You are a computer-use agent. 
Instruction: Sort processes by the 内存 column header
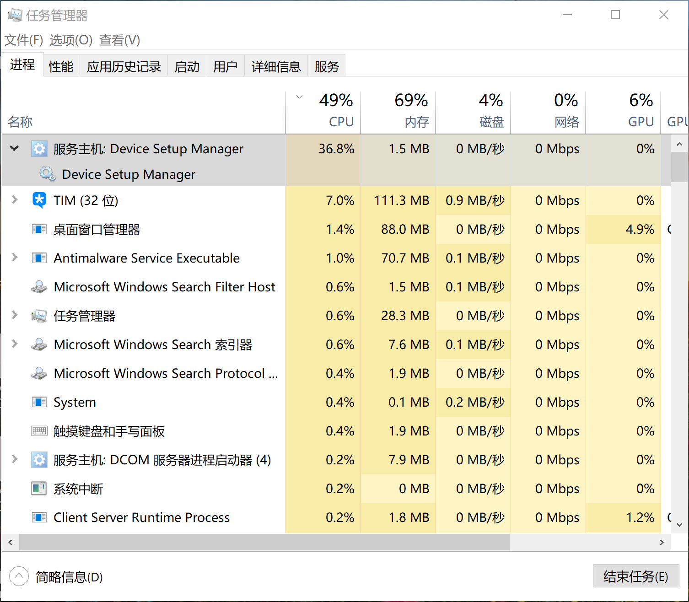tap(398, 113)
